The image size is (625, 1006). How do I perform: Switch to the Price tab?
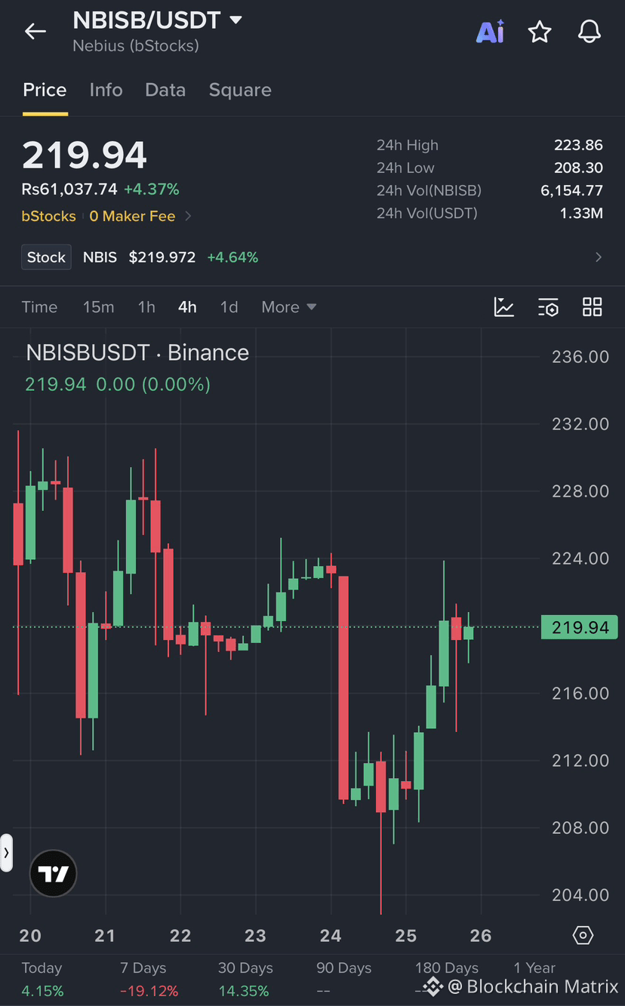click(x=45, y=90)
